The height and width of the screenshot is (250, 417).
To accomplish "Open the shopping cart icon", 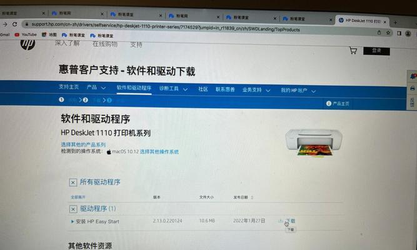I will (x=353, y=51).
